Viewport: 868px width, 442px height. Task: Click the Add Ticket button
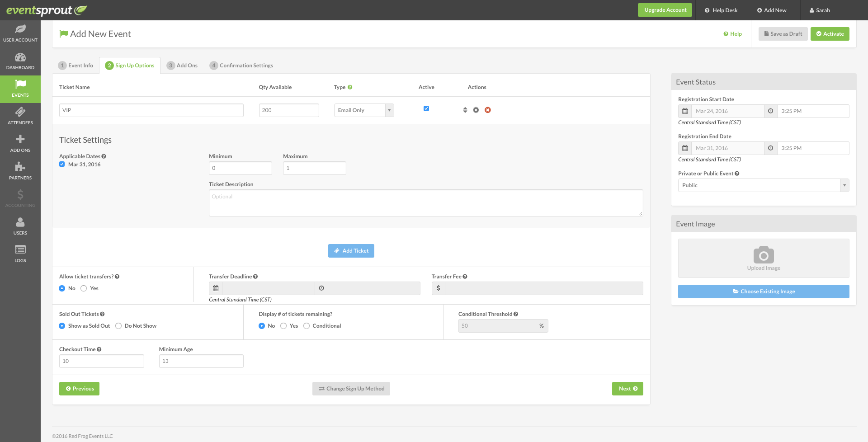(x=351, y=251)
